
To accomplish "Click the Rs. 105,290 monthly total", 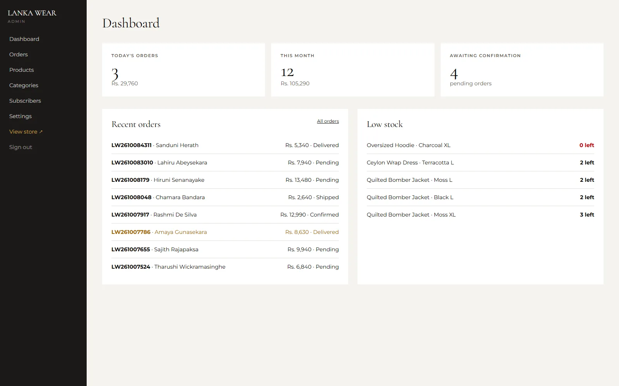I will tap(295, 83).
